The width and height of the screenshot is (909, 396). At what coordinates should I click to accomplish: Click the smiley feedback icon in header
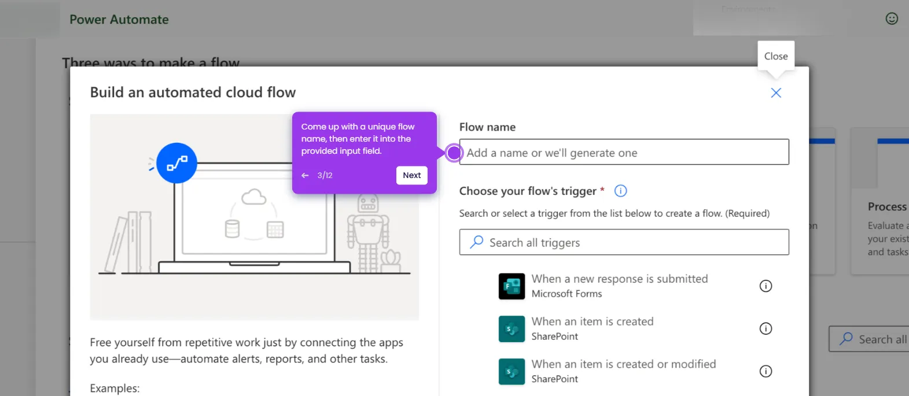tap(892, 19)
